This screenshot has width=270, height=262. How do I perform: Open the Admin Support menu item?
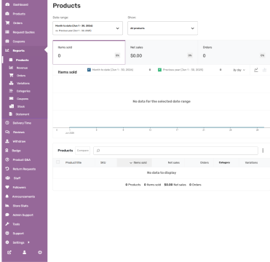pyautogui.click(x=23, y=215)
